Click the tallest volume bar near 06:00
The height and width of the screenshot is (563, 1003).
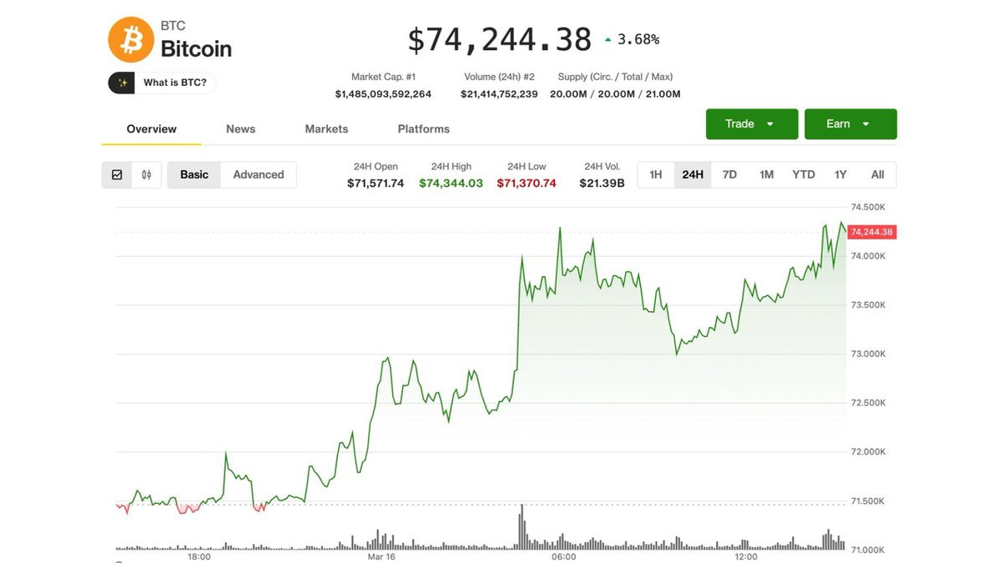click(522, 527)
